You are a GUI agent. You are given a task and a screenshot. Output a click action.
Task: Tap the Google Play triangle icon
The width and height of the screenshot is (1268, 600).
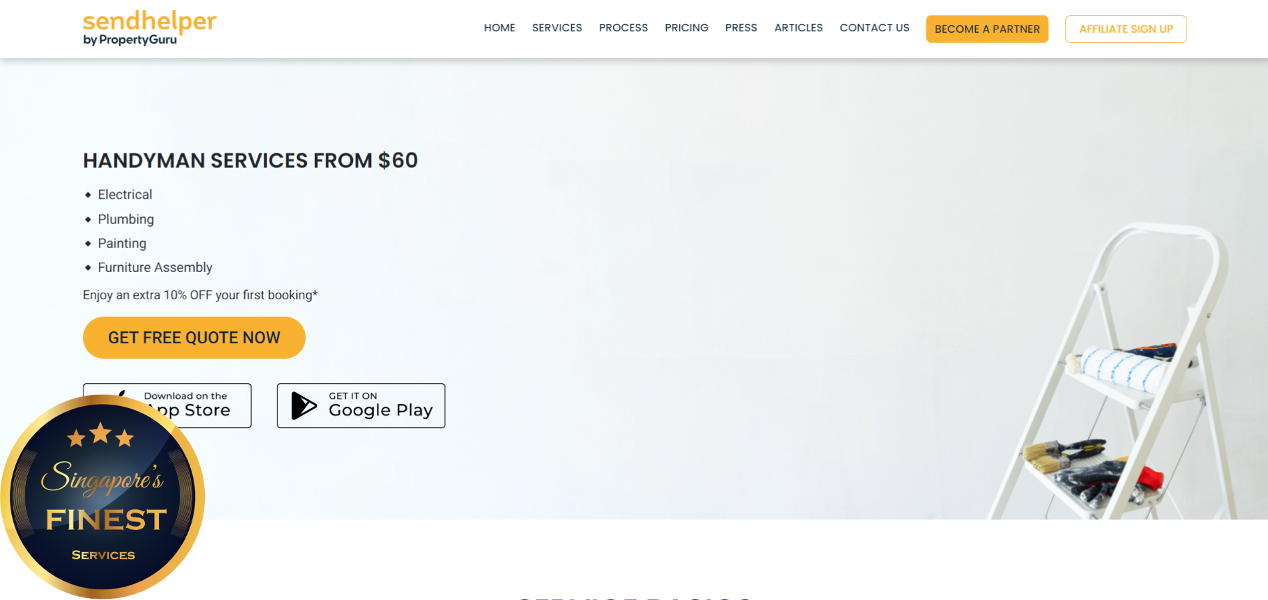304,405
